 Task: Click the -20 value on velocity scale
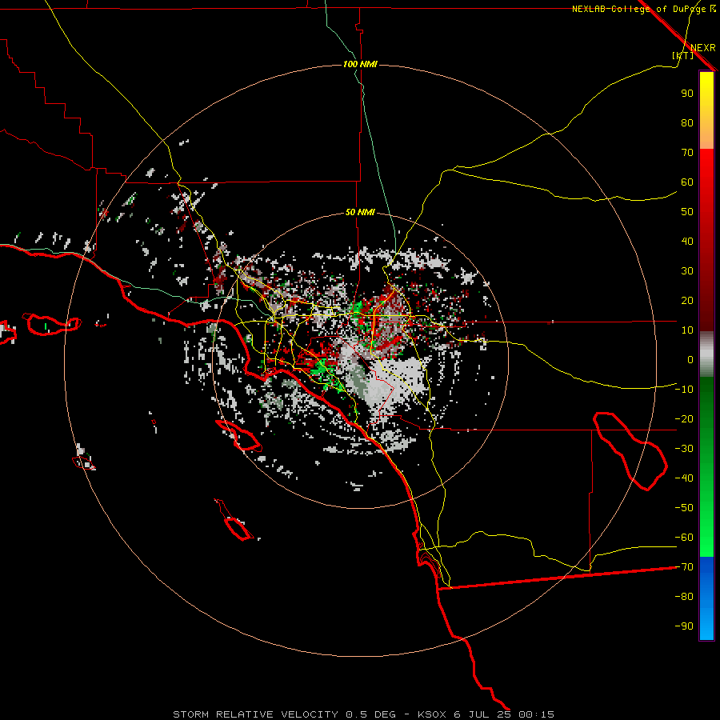684,418
